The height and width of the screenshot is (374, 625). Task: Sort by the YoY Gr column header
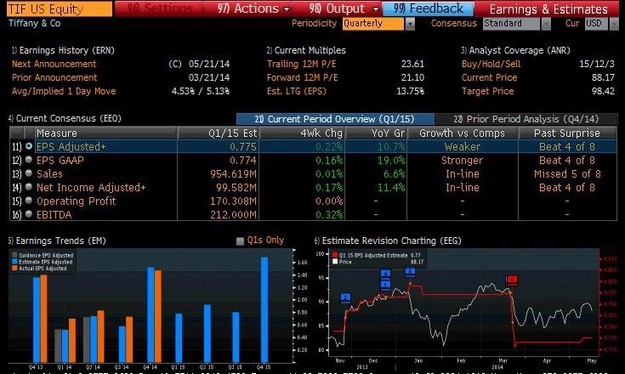tap(376, 133)
